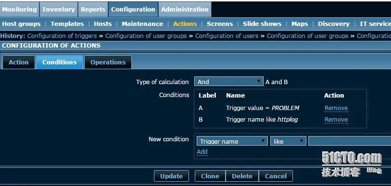391x186 pixels.
Task: Remove condition A Trigger value PROBLEM
Action: click(x=336, y=108)
